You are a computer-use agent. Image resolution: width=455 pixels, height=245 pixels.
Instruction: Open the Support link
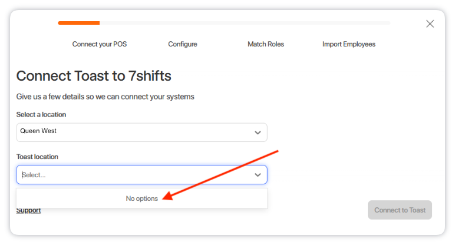pos(28,211)
